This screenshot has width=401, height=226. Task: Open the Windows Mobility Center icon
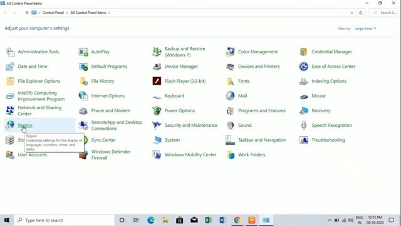point(157,155)
